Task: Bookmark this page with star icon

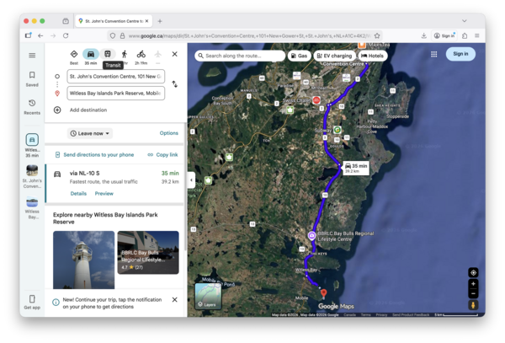Action: coord(377,35)
